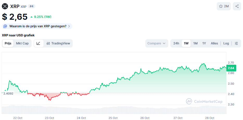Image resolution: width=243 pixels, height=120 pixels.
Task: Click the AI chat bubble icon
Action: click(5, 26)
